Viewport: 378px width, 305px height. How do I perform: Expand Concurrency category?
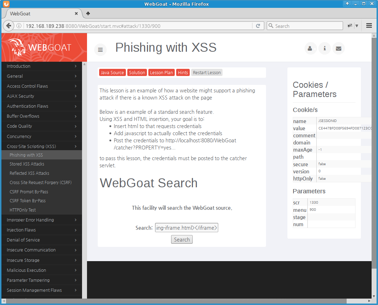[42, 136]
